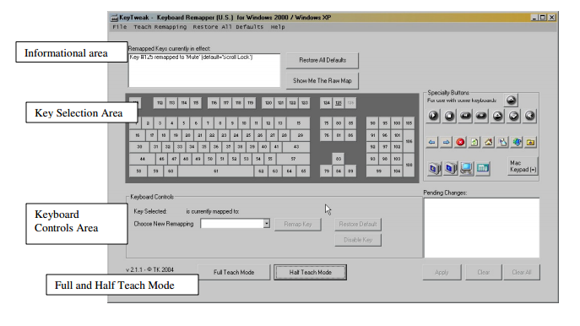Click the Apply button

click(442, 272)
